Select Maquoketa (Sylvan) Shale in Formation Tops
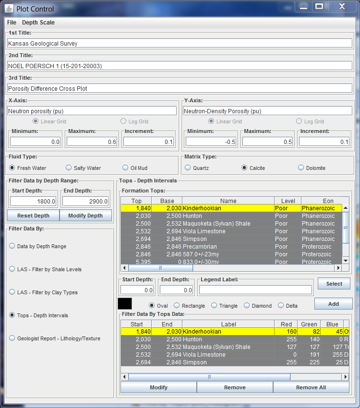The image size is (360, 408). [231, 224]
